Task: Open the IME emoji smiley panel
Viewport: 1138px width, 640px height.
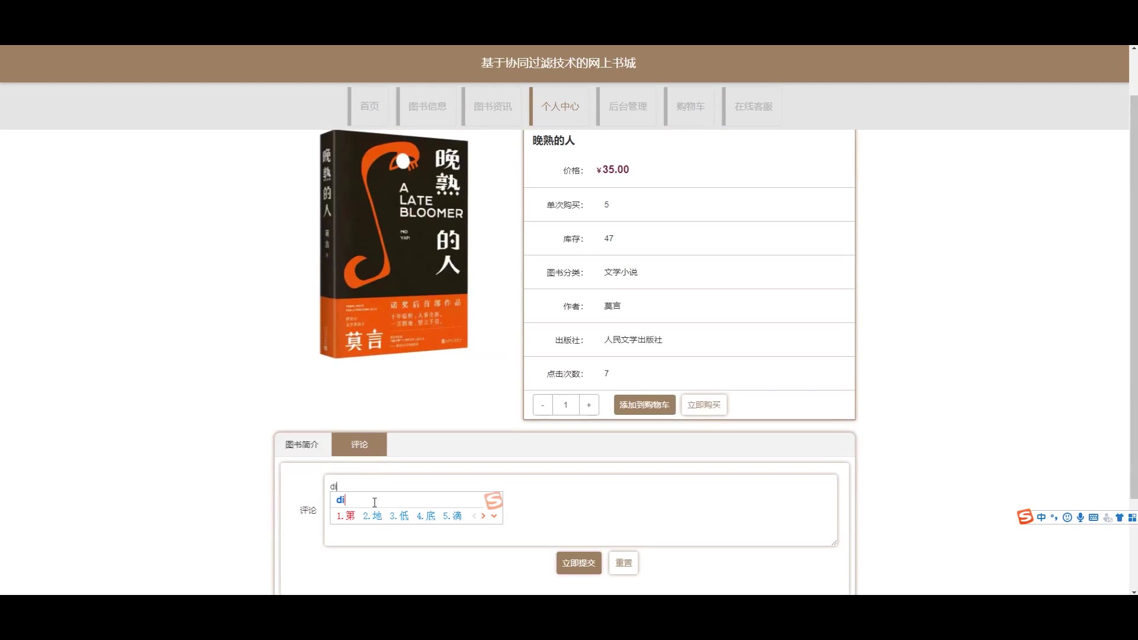Action: click(x=1067, y=517)
